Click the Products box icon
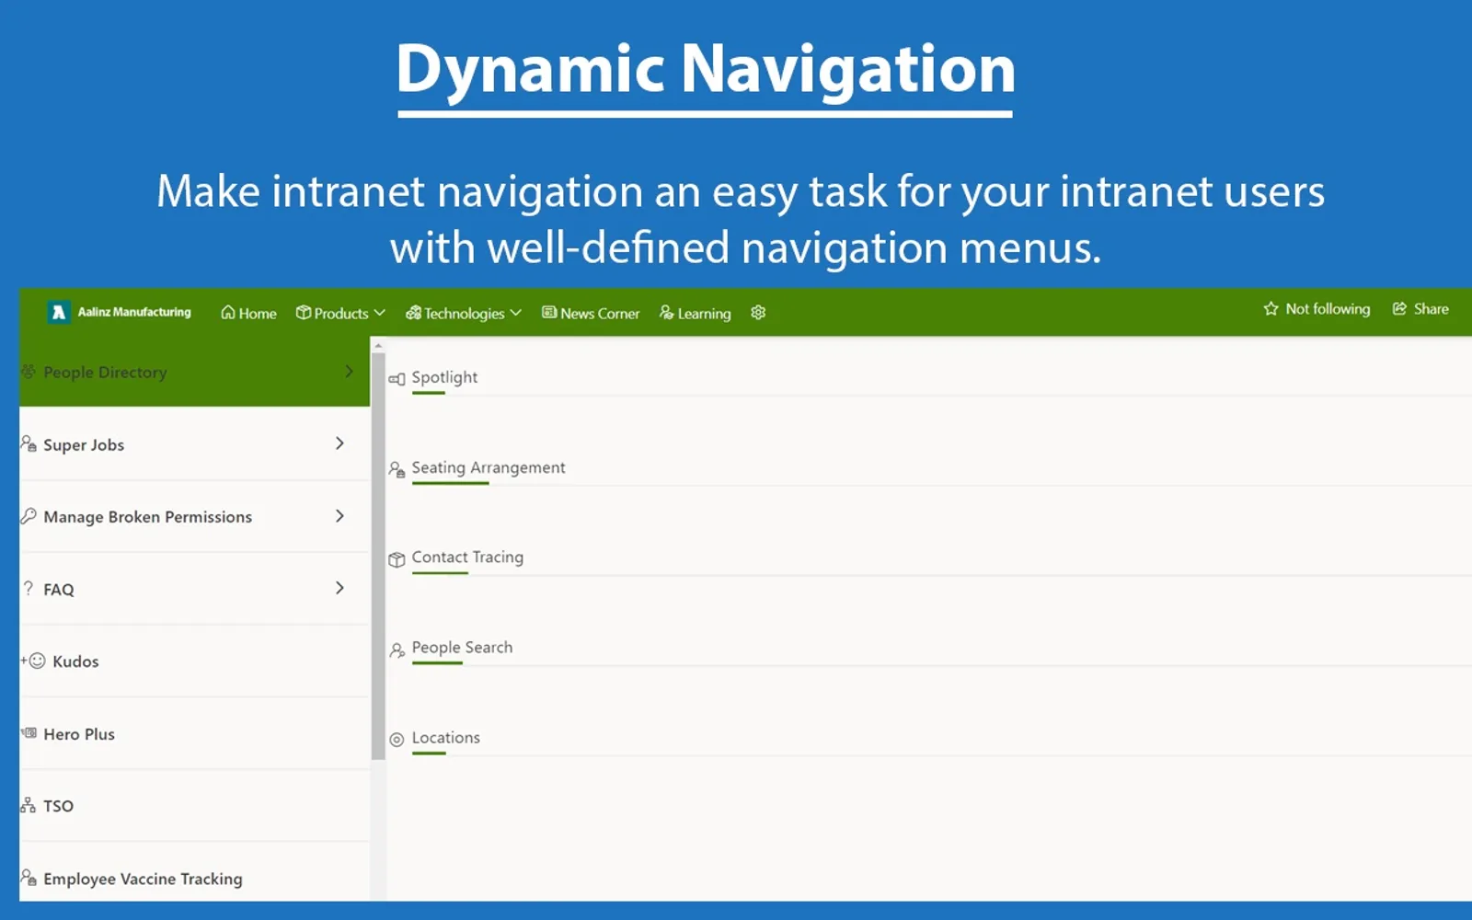1472x920 pixels. 304,313
